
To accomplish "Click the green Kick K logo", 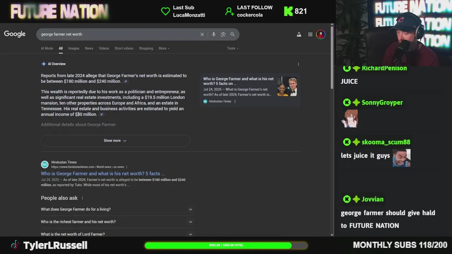I will tap(288, 11).
